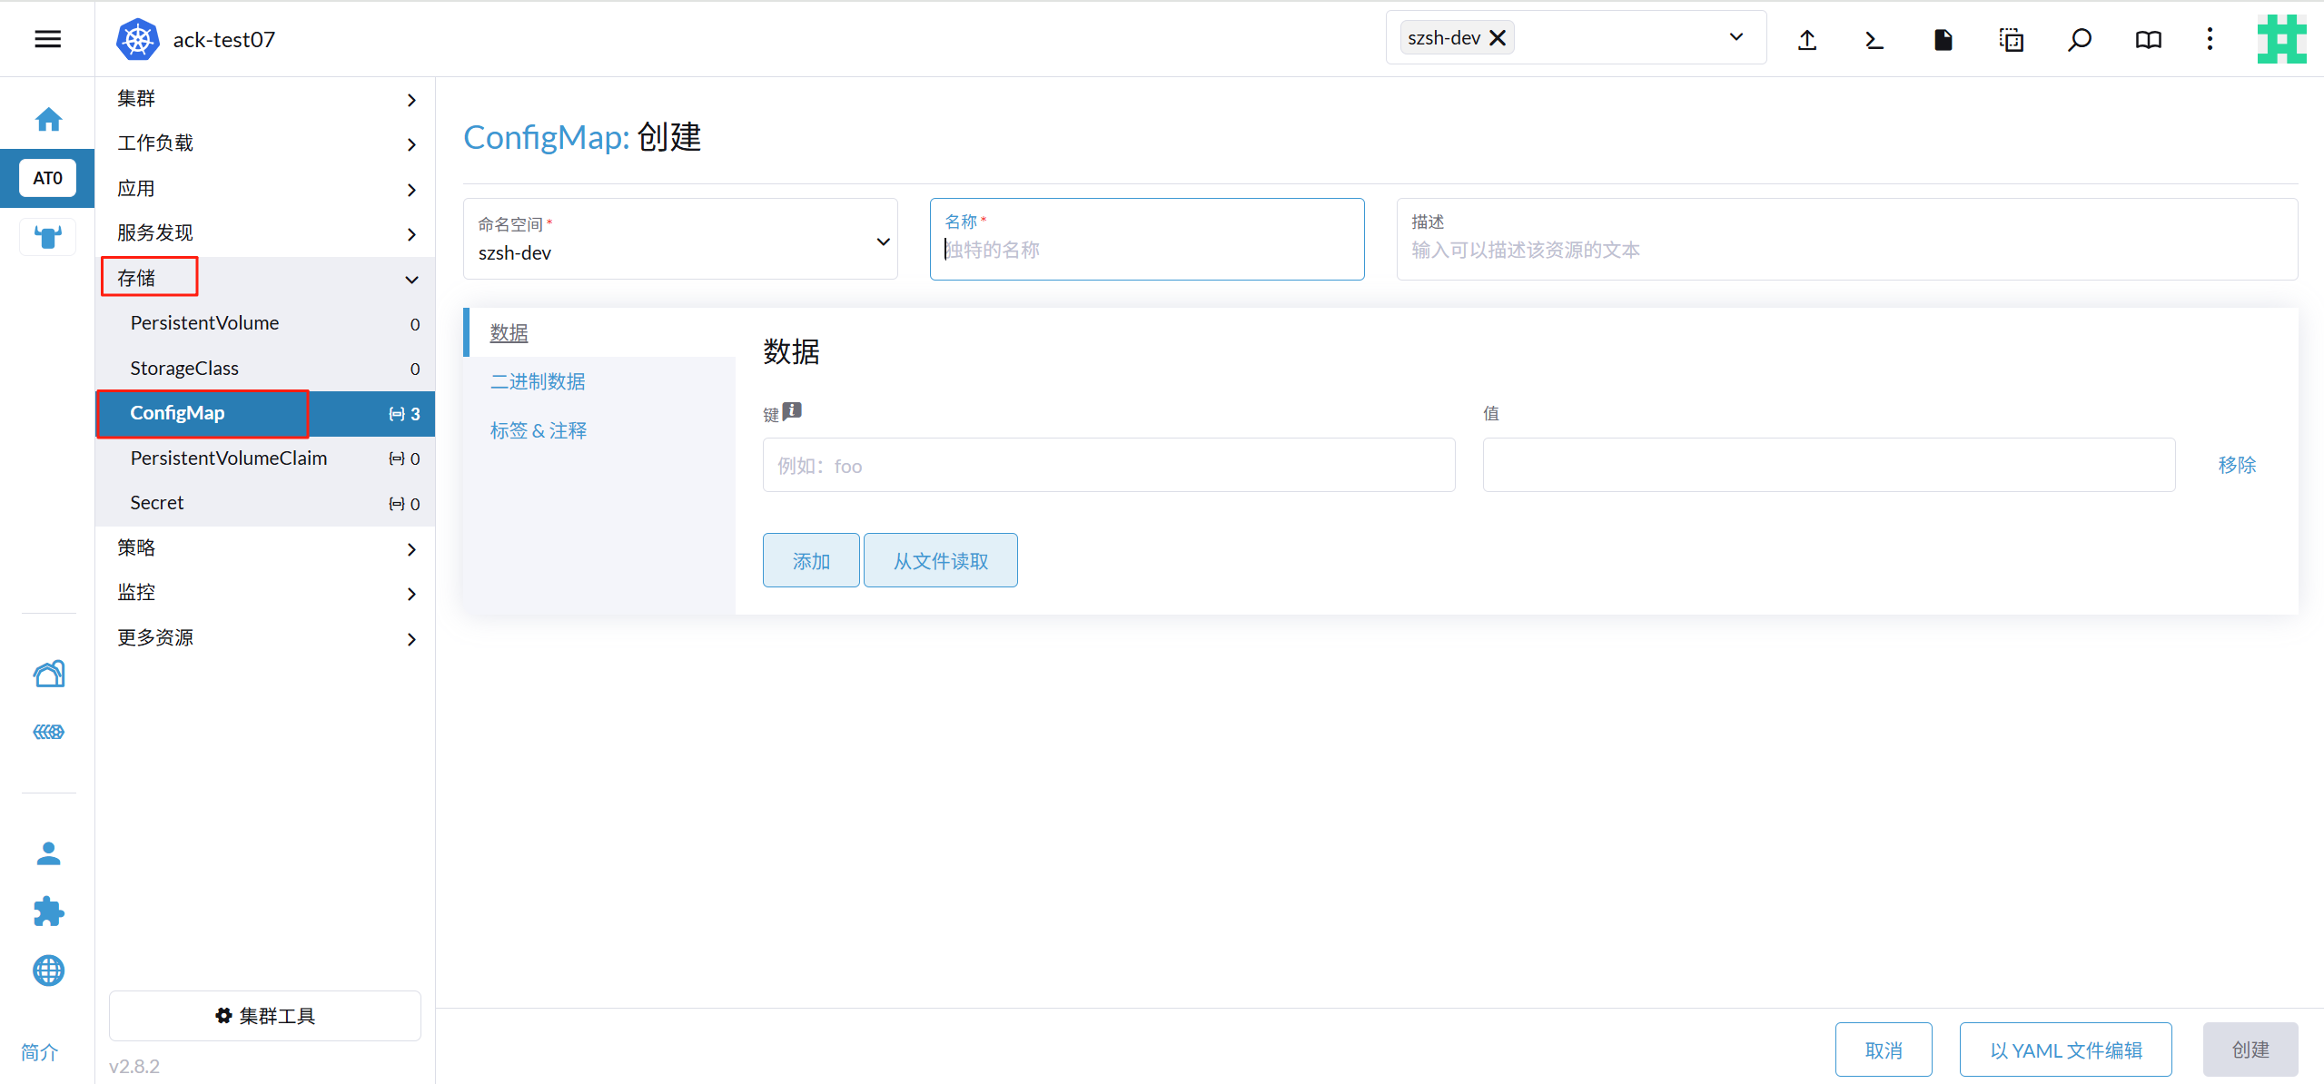
Task: Click the home icon in sidebar
Action: tap(48, 119)
